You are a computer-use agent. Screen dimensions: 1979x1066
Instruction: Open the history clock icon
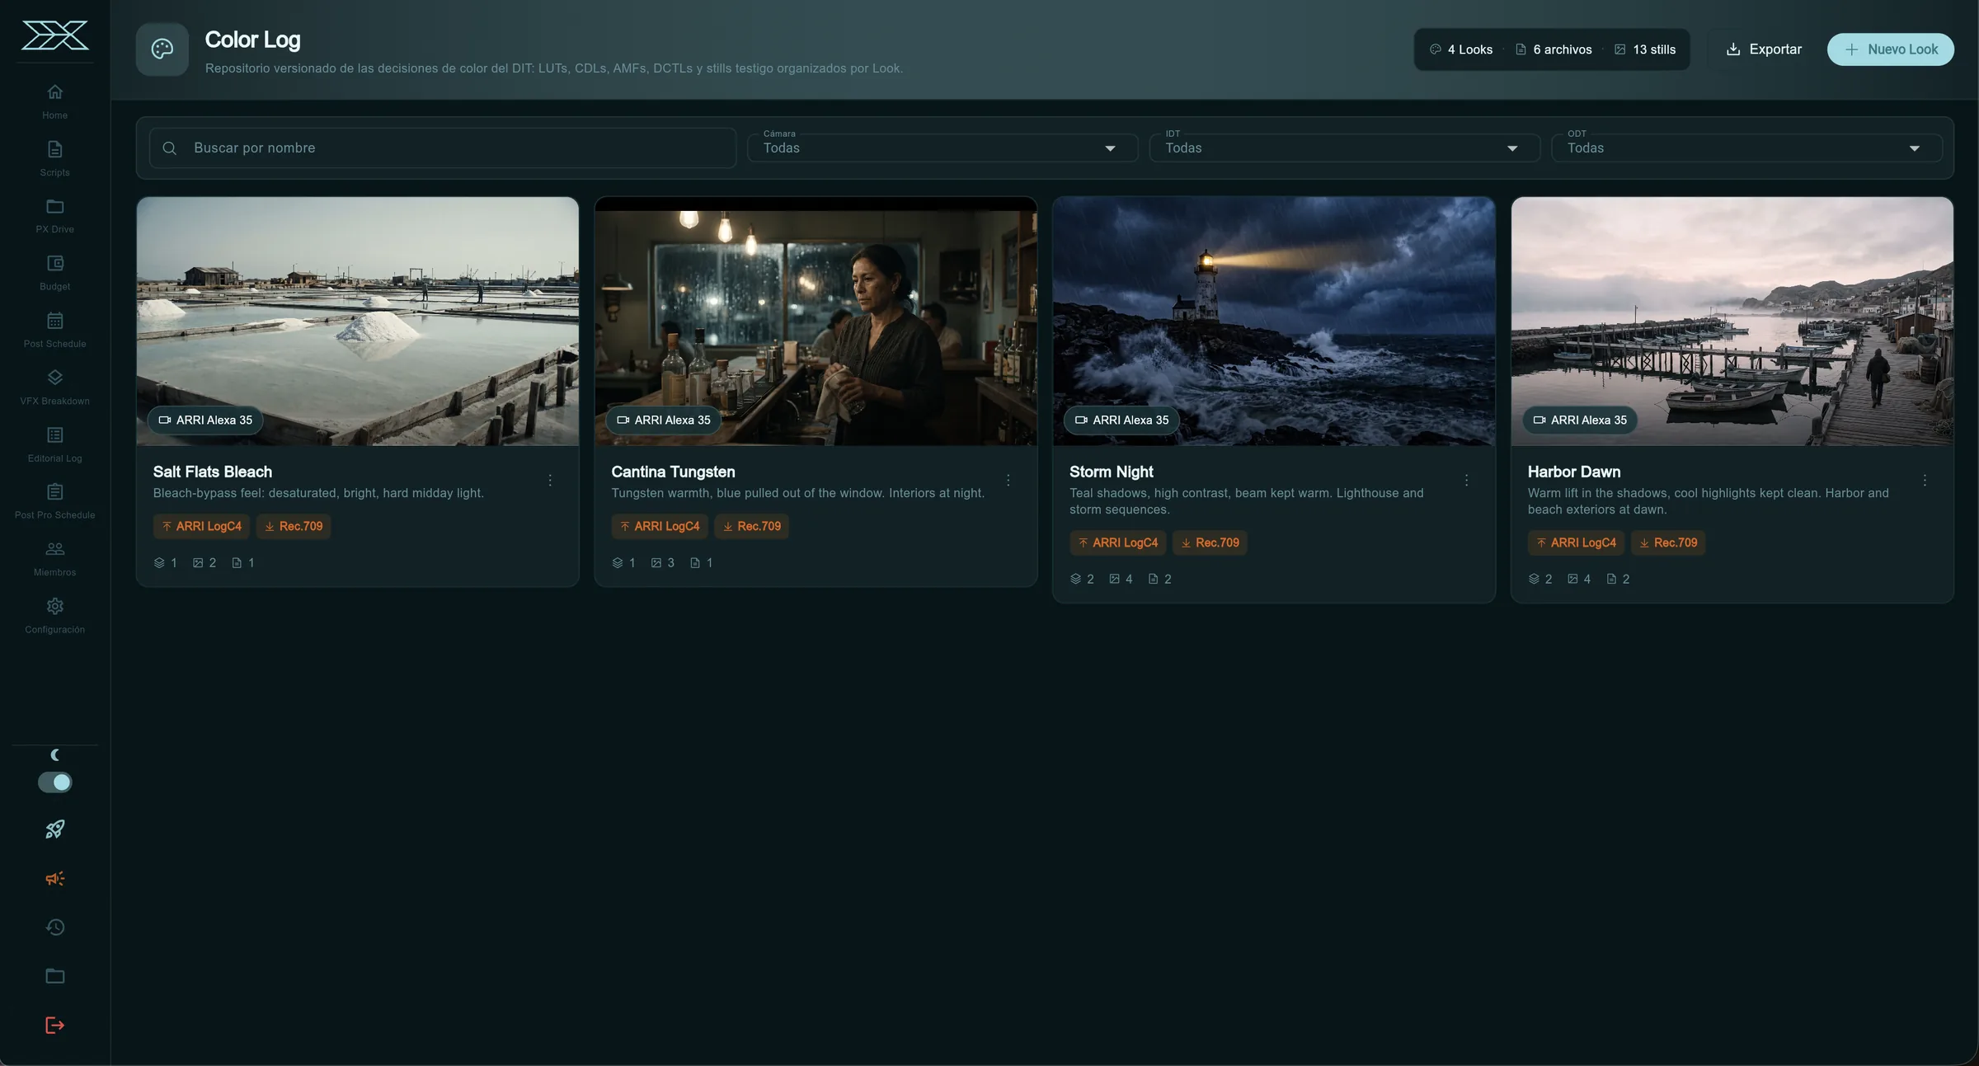coord(54,927)
